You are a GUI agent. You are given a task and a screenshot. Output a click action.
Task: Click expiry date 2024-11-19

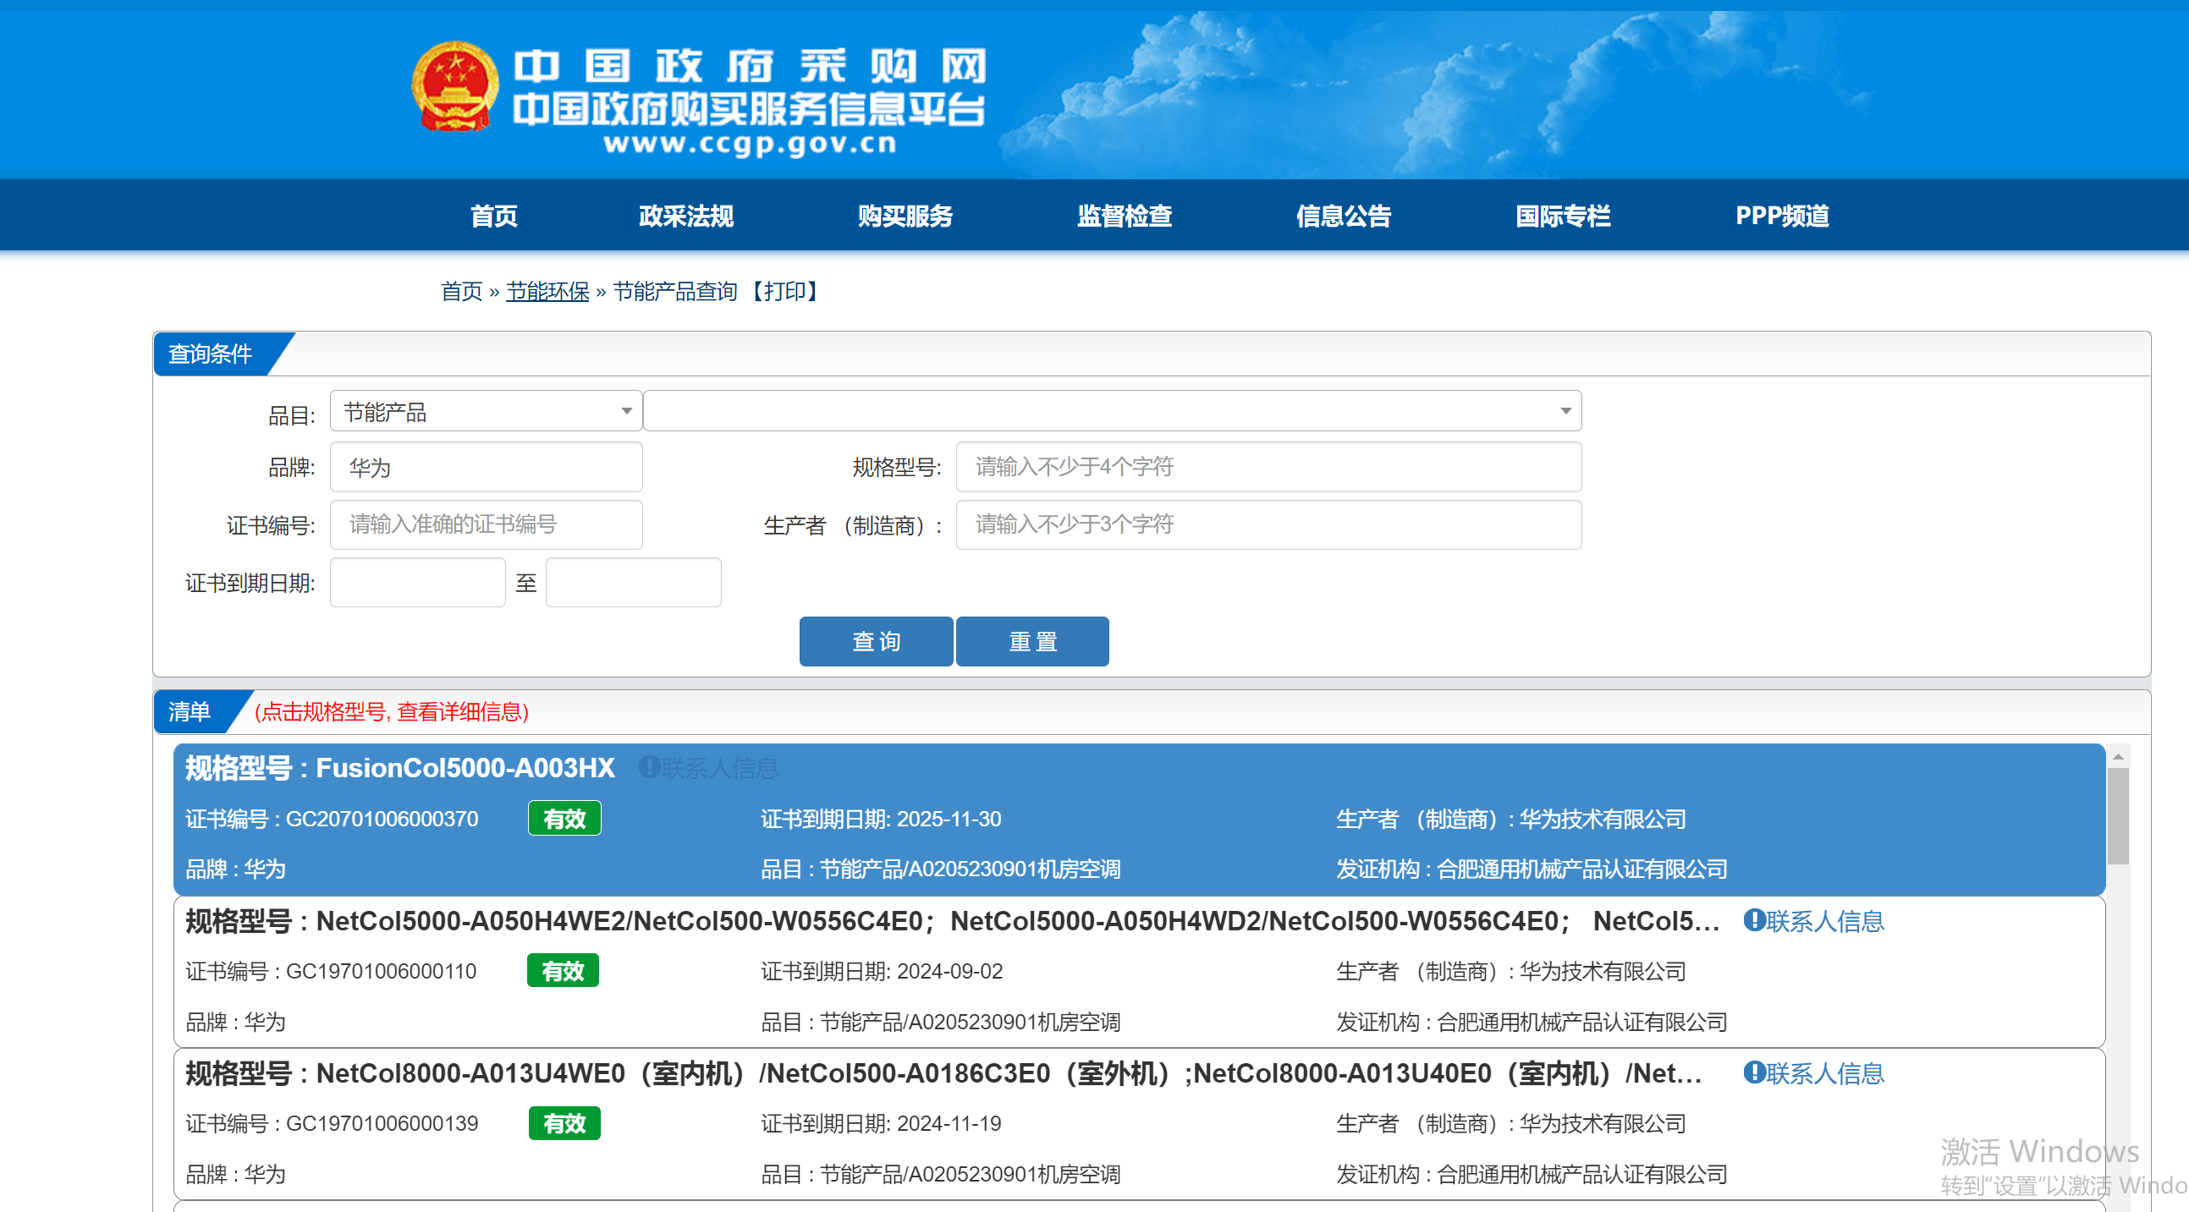[949, 1124]
